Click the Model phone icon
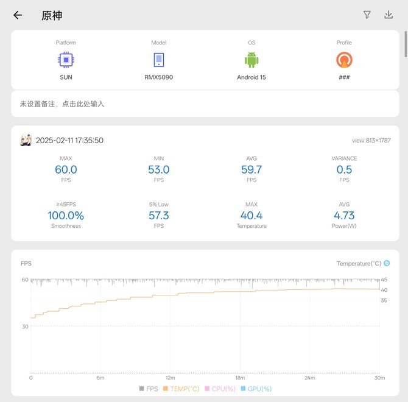This screenshot has width=408, height=402. [159, 60]
